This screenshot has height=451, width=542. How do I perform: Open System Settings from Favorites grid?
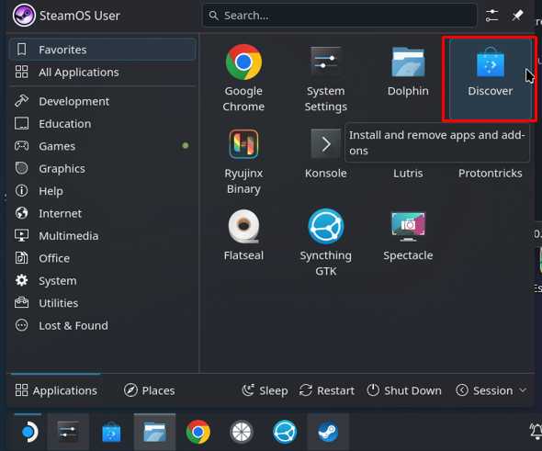tap(325, 78)
